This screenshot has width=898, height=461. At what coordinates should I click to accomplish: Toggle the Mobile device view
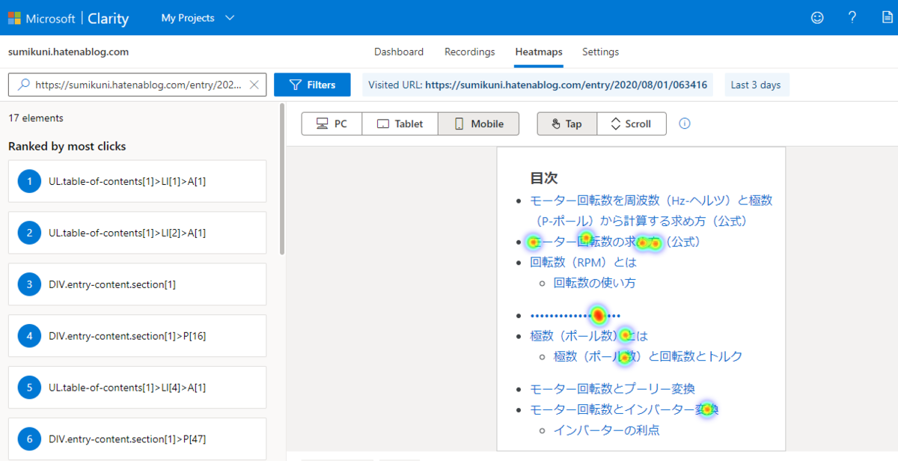pos(478,123)
